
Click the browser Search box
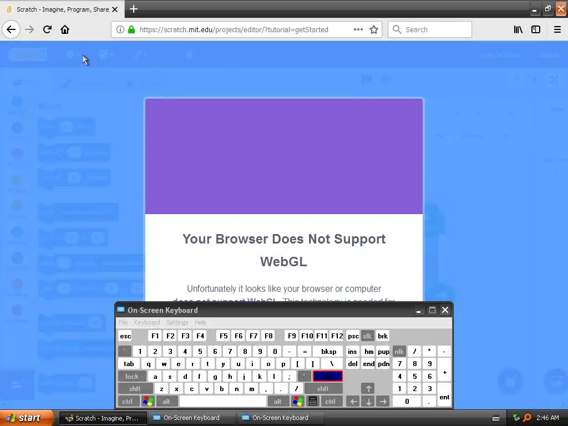[x=430, y=29]
